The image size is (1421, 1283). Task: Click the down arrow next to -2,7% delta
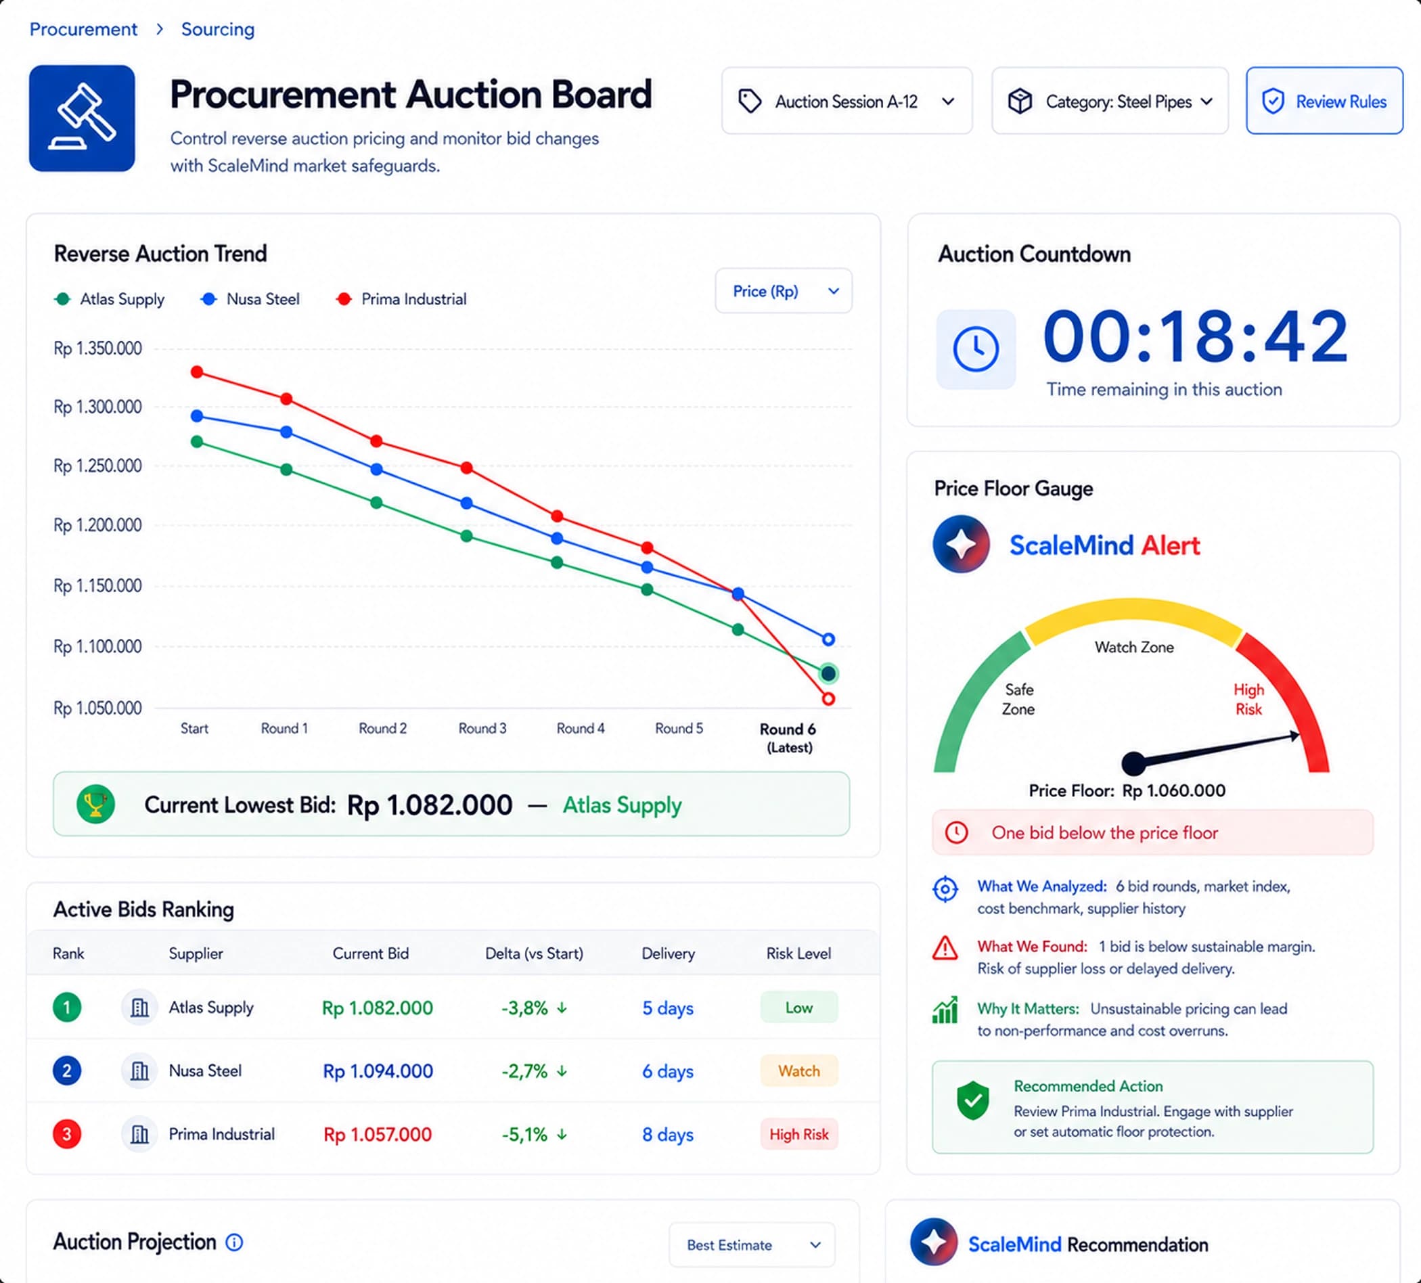coord(562,1071)
